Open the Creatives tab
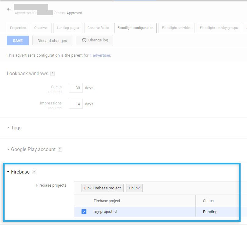Image resolution: width=247 pixels, height=225 pixels. coord(41,28)
